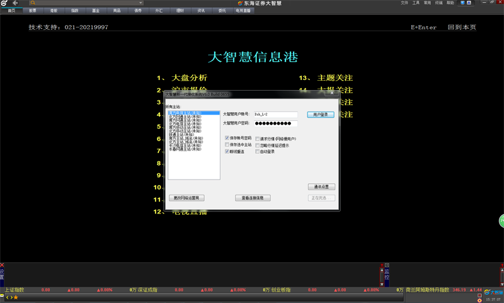Image resolution: width=504 pixels, height=303 pixels.
Task: Click the yellow star icon in bottom bar
Action: (16, 297)
